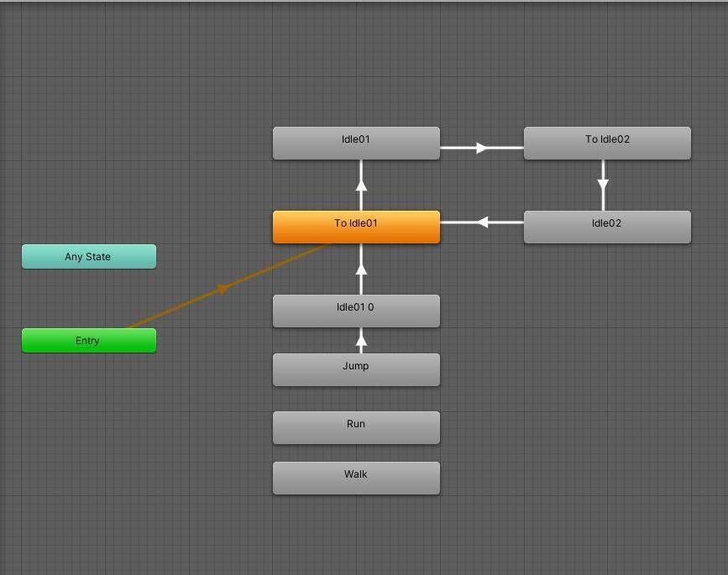Viewport: 728px width, 575px height.
Task: Select the To Idle02 state node
Action: click(606, 141)
